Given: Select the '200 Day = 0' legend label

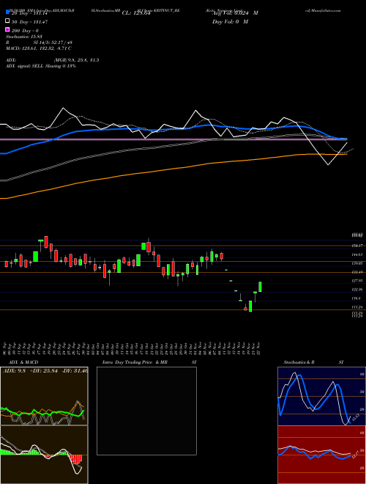Looking at the screenshot, I should point(25,31).
